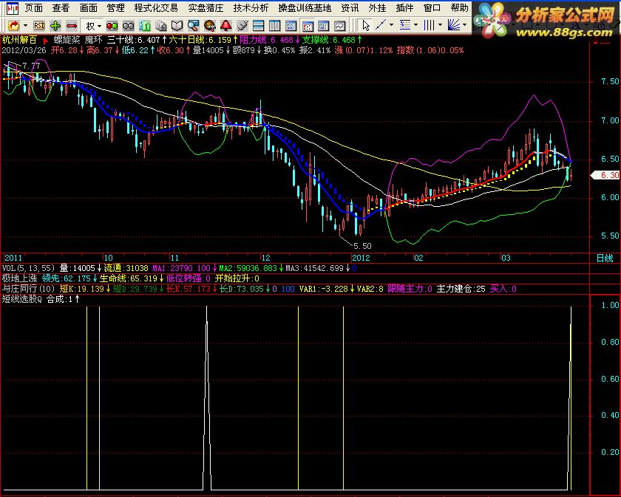Image resolution: width=621 pixels, height=497 pixels.
Task: Click the red and green circles icon
Action: click(112, 26)
